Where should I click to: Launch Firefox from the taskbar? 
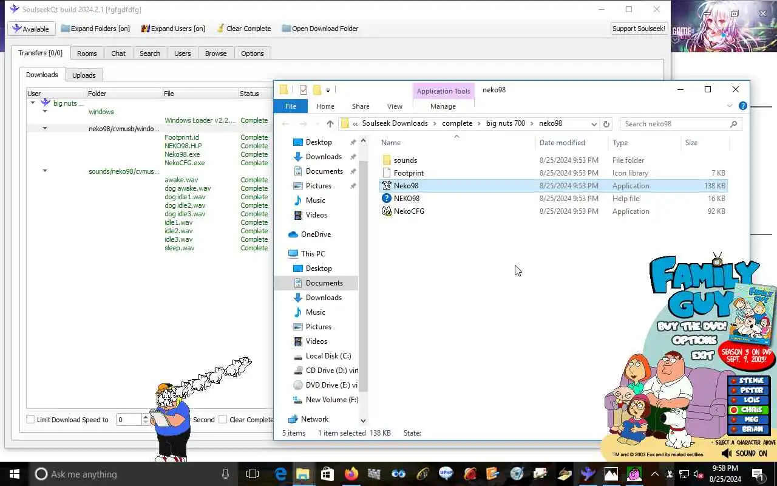[351, 474]
